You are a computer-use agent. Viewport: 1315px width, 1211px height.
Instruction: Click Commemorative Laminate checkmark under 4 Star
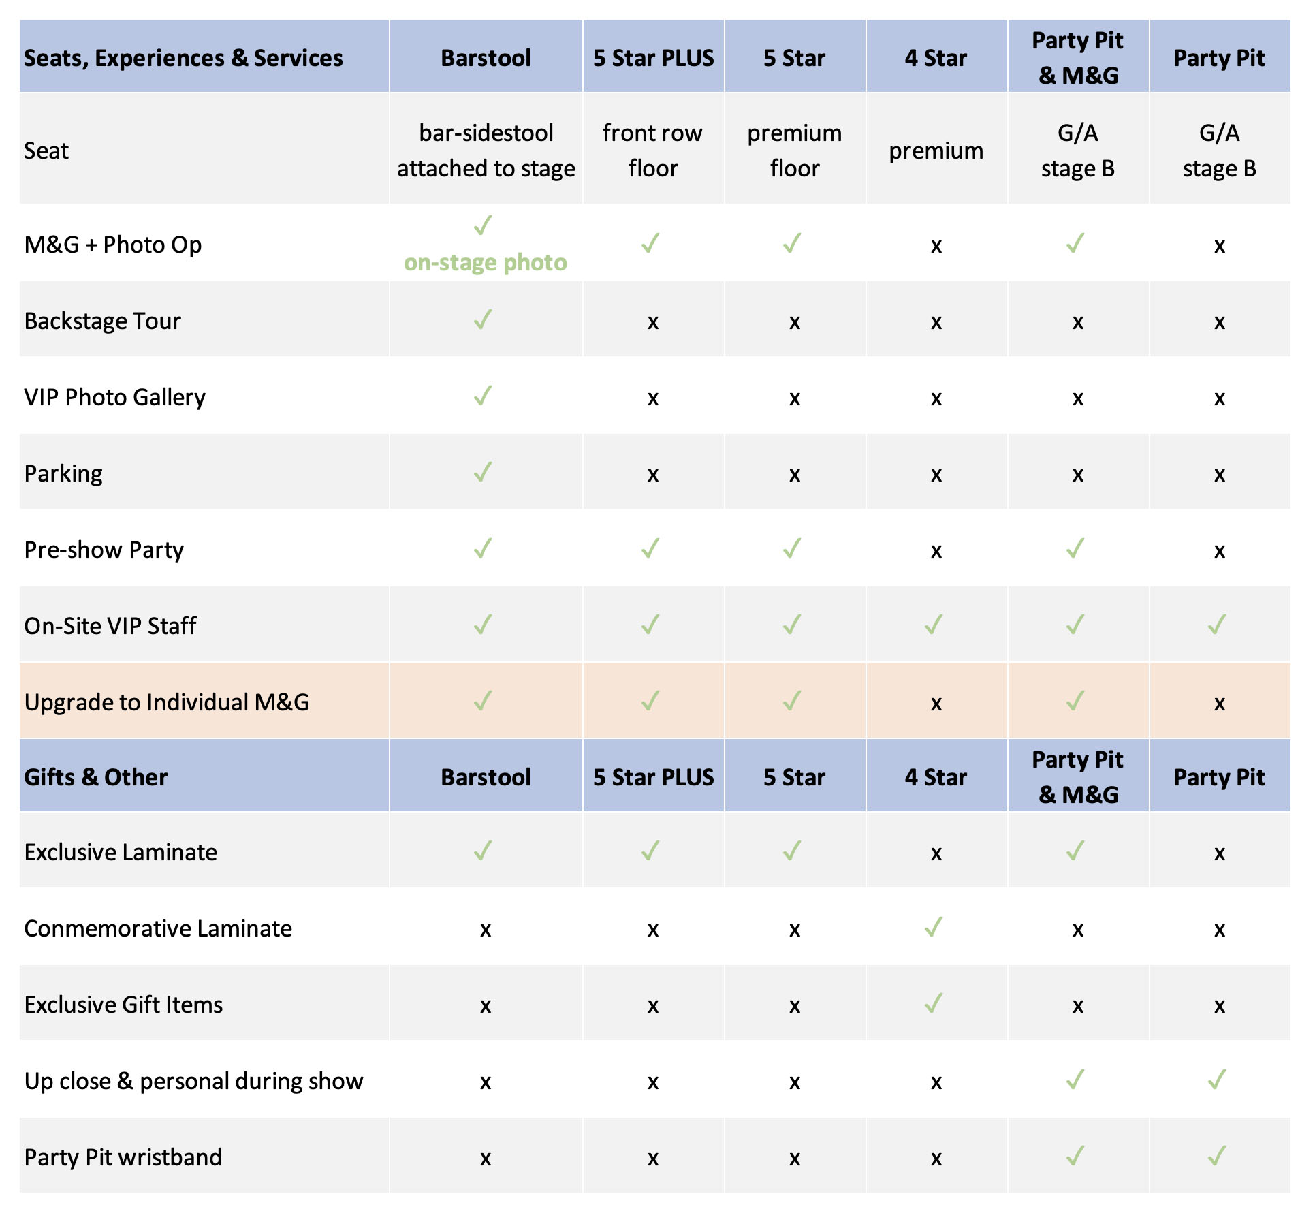(934, 926)
